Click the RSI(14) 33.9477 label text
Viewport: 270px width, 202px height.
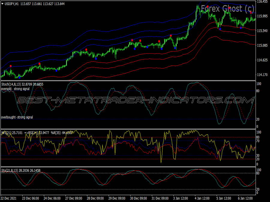click(39, 133)
